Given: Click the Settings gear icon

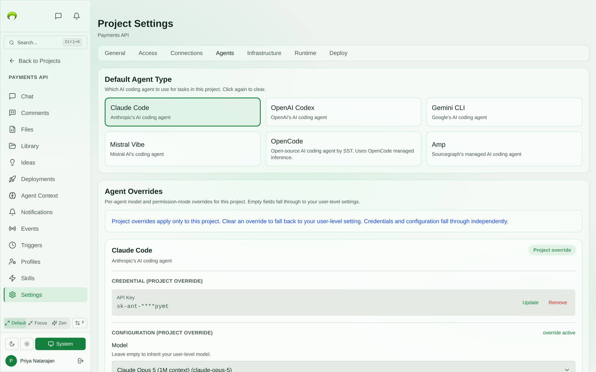Looking at the screenshot, I should 12,295.
